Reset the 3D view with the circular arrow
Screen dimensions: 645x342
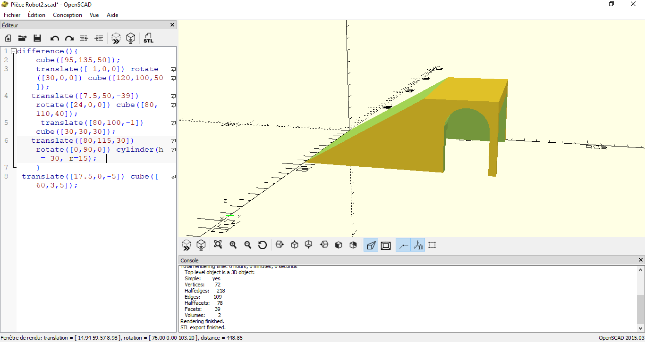(x=263, y=244)
